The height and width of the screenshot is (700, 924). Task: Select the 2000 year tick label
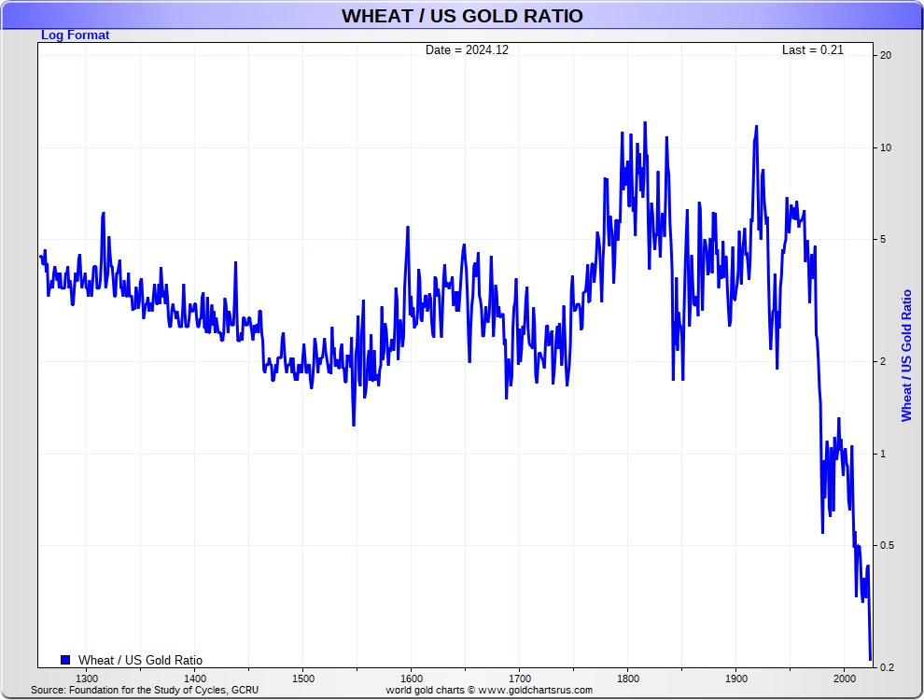pos(845,678)
